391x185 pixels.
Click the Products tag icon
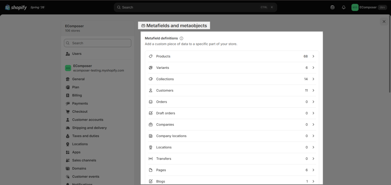tap(150, 56)
